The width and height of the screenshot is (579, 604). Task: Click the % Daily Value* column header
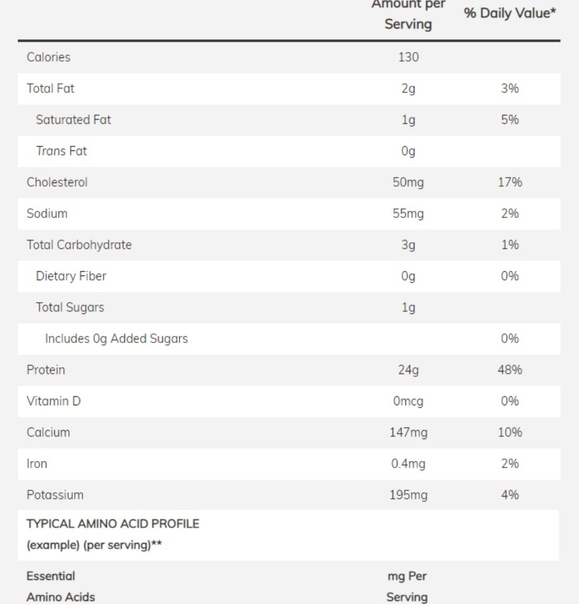coord(510,13)
